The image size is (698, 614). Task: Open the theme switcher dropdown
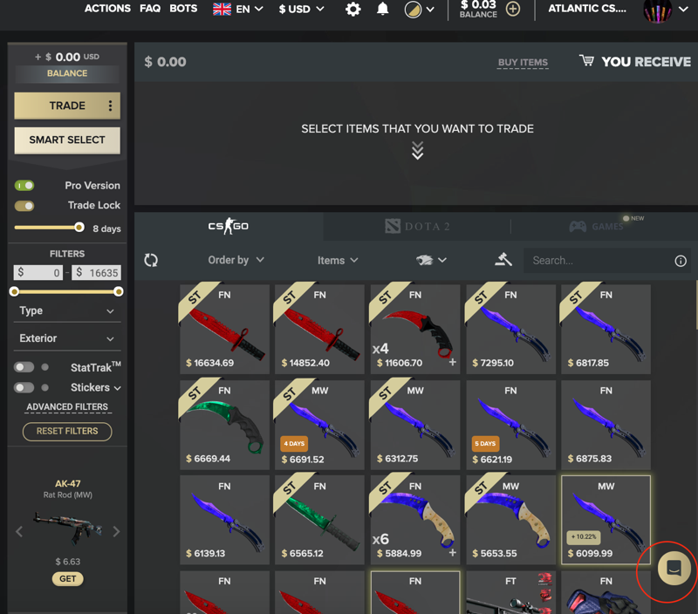click(x=419, y=9)
